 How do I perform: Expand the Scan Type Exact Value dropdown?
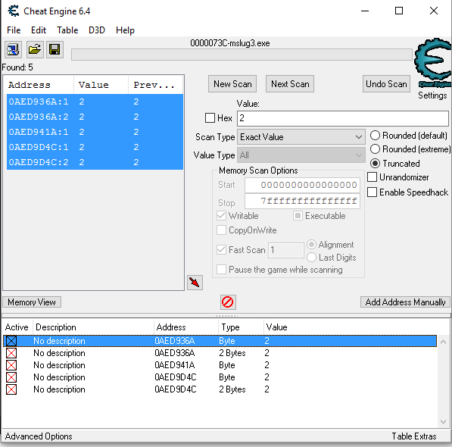click(x=301, y=137)
